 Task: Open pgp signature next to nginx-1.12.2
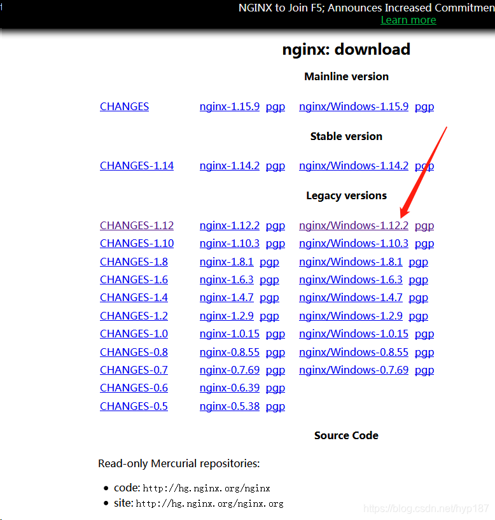point(275,226)
